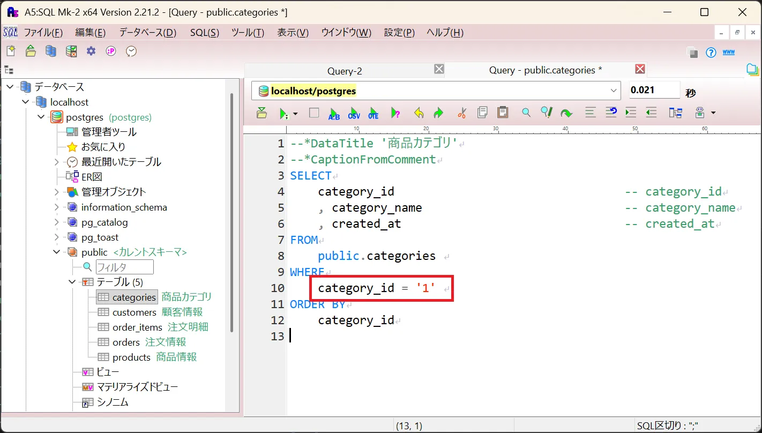Expand the information_schema schema
The width and height of the screenshot is (762, 433).
[x=57, y=207]
